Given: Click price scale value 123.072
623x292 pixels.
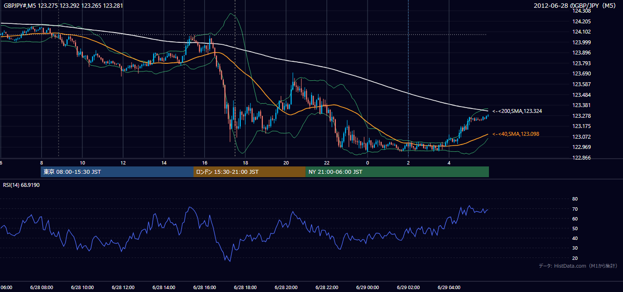Looking at the screenshot, I should click(x=582, y=137).
